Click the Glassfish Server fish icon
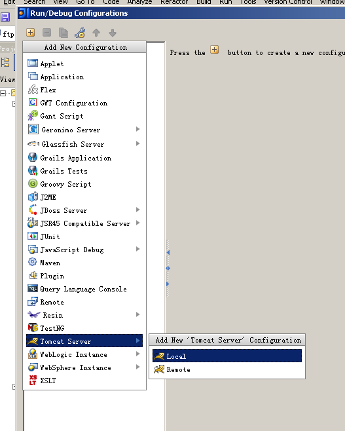The width and height of the screenshot is (345, 431). point(33,143)
